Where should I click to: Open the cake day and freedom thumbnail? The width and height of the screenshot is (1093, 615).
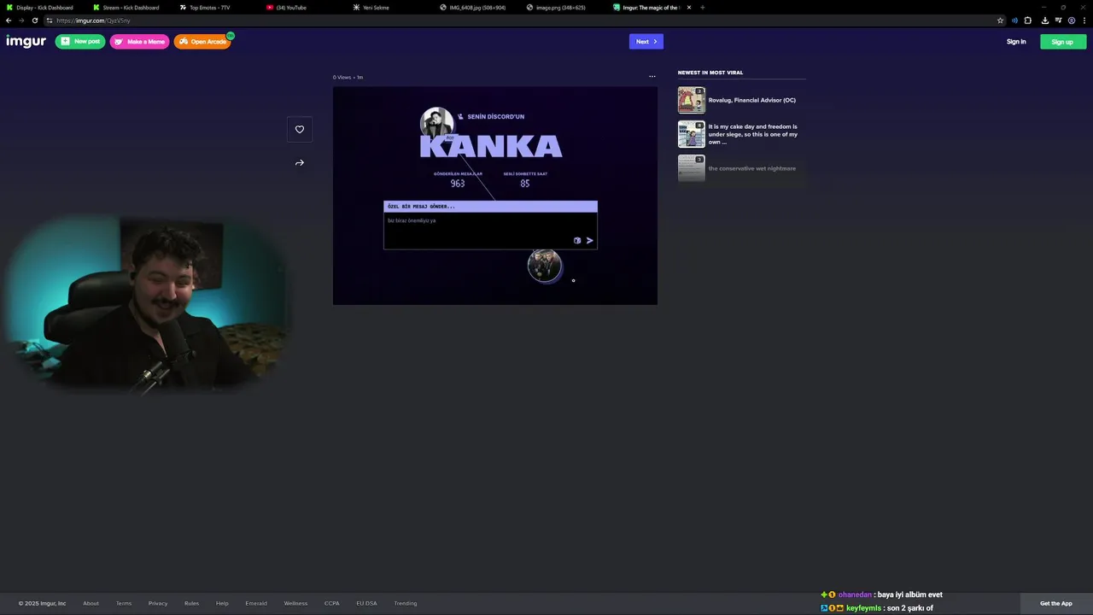[x=692, y=134]
